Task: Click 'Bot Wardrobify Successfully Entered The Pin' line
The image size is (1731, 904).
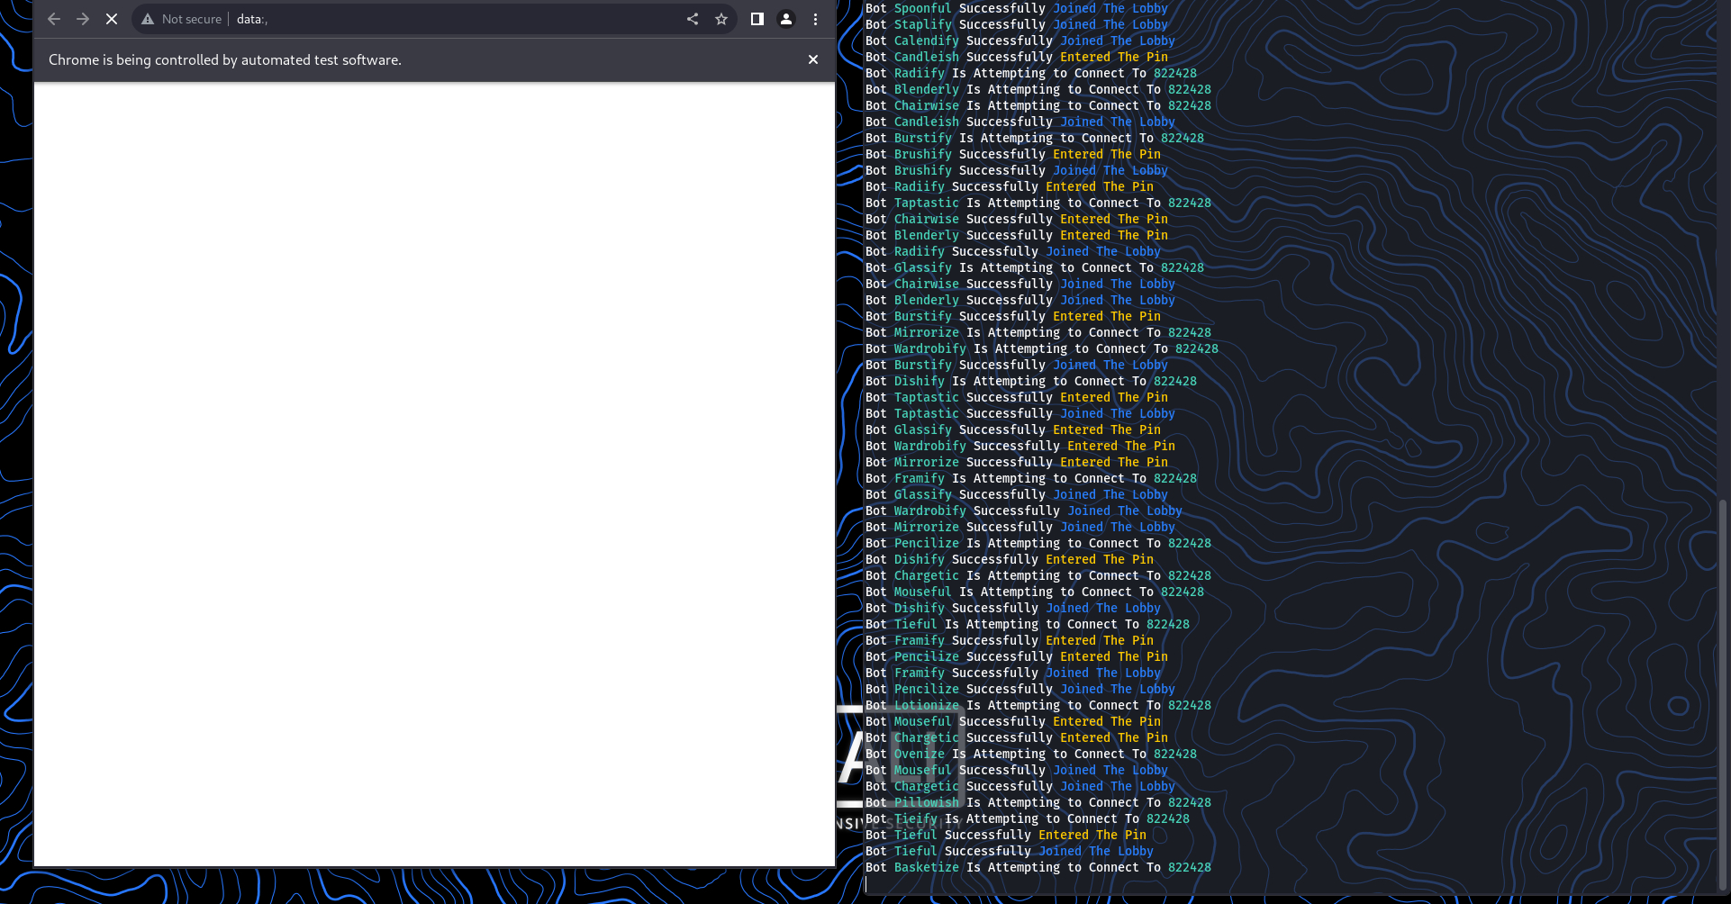Action: pos(1020,446)
